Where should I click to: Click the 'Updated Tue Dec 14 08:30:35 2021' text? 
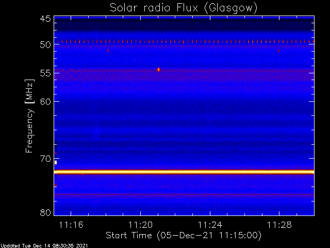[44, 246]
